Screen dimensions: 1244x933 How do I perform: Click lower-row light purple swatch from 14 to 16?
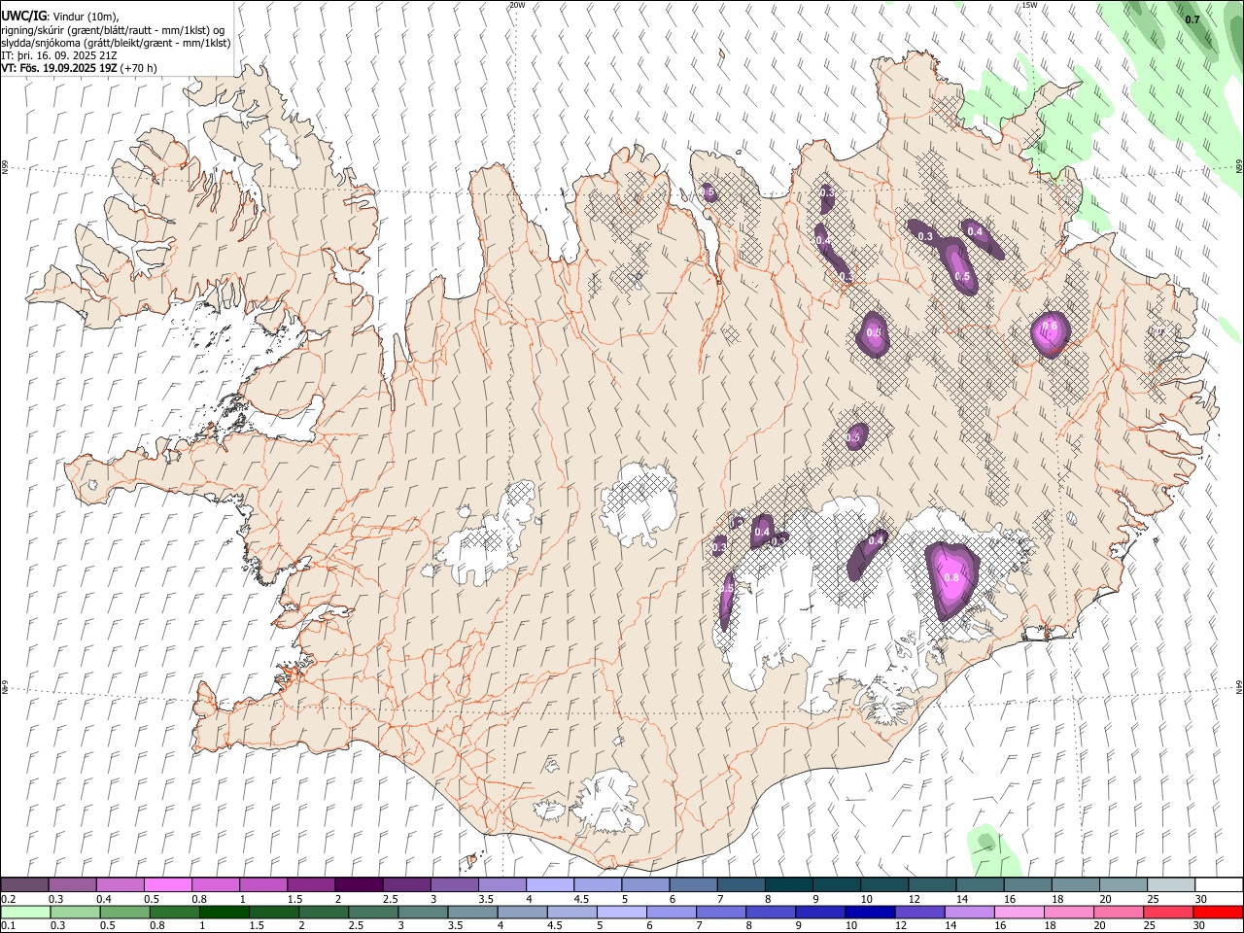click(x=969, y=912)
